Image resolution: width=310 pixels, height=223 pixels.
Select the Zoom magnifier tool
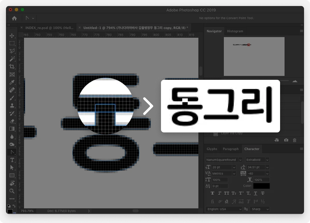[x=12, y=191]
